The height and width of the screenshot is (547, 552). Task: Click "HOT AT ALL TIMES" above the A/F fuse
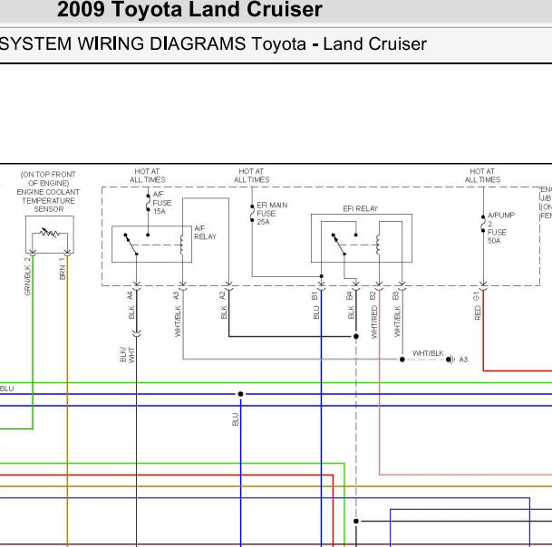coord(148,176)
